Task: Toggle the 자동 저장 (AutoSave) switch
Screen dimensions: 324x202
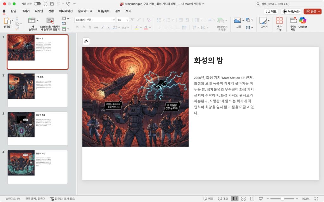Action: pos(37,4)
